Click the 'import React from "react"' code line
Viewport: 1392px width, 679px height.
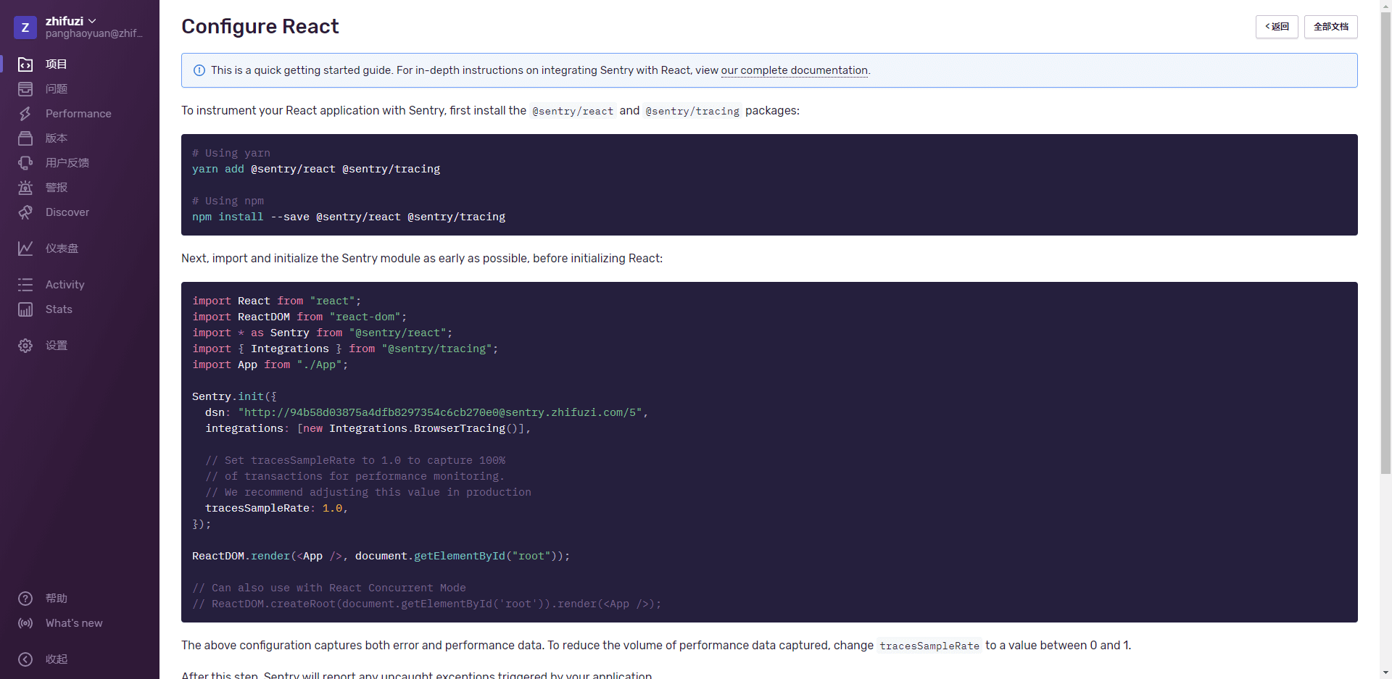pyautogui.click(x=276, y=301)
